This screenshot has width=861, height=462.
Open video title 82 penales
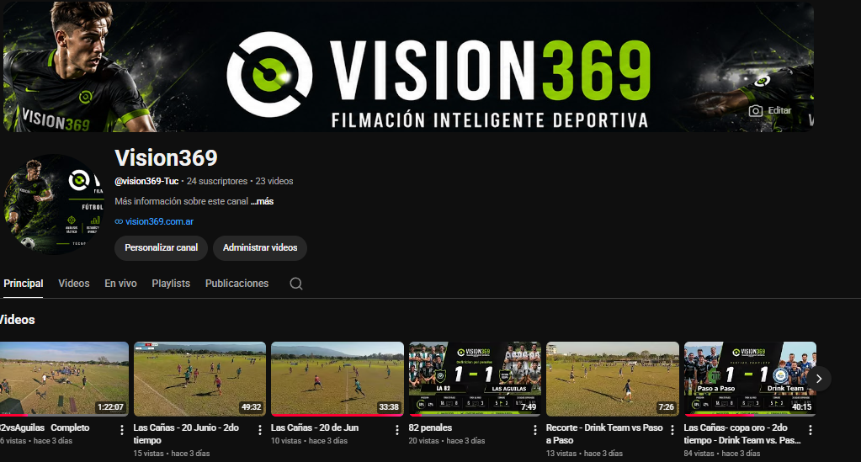[x=430, y=427]
